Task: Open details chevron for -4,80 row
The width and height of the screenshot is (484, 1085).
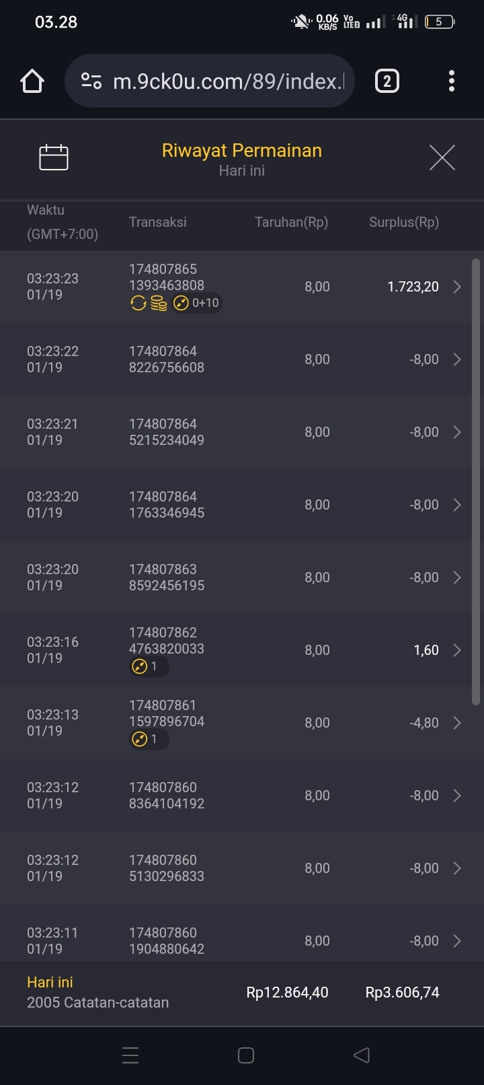Action: pyautogui.click(x=457, y=723)
